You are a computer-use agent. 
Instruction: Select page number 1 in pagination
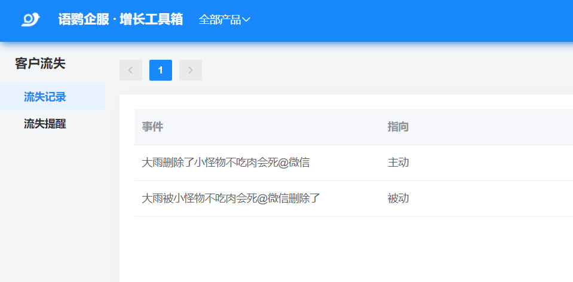160,70
